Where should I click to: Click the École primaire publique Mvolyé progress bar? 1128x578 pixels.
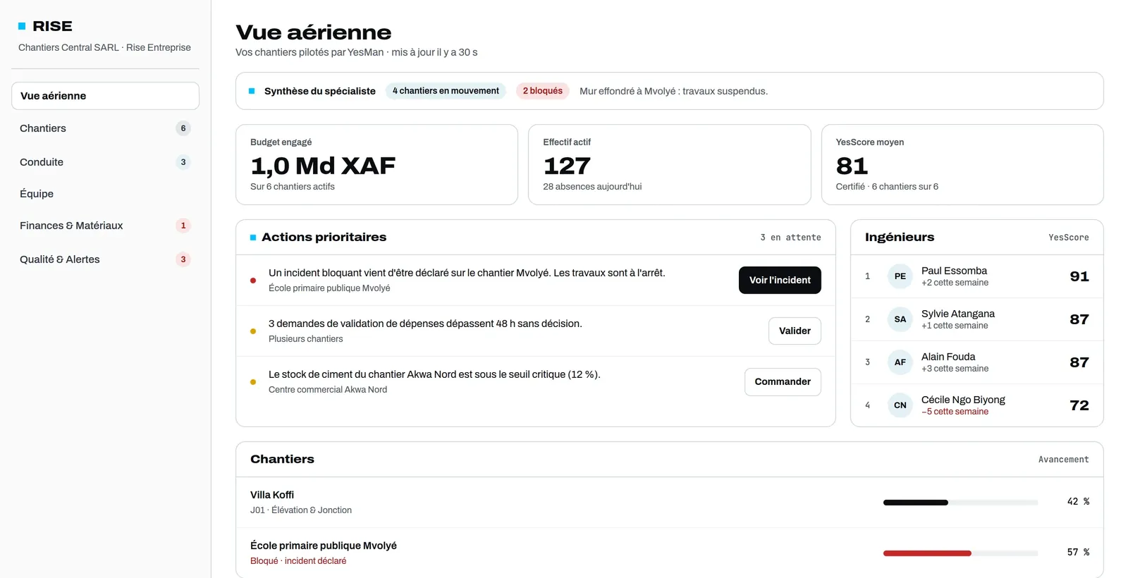960,553
